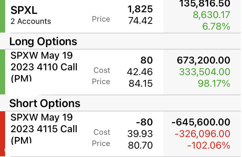This screenshot has height=157, width=242.
Task: Collapse the Long Options section header
Action: point(43,41)
